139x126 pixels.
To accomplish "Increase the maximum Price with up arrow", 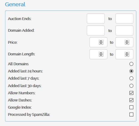I will (x=127, y=41).
